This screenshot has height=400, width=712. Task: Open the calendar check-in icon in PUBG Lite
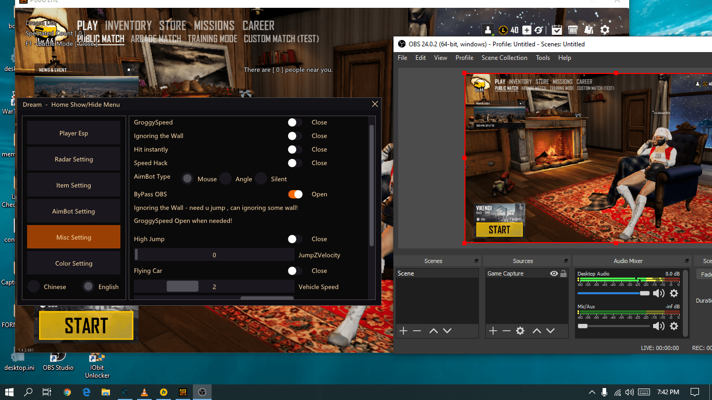pyautogui.click(x=557, y=30)
